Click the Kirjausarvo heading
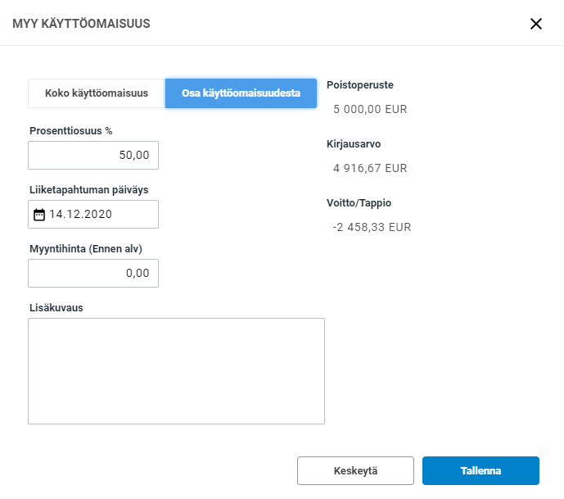Viewport: 564px width, 499px height. pyautogui.click(x=354, y=143)
